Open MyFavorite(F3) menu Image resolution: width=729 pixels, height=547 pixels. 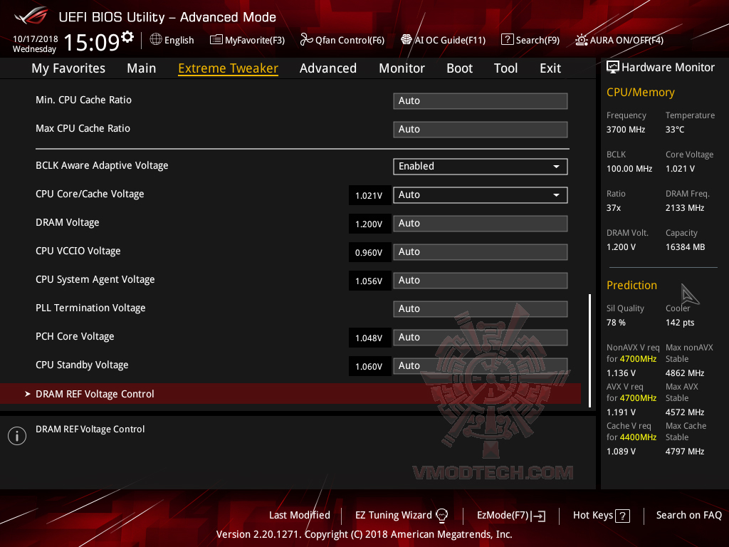(x=247, y=40)
